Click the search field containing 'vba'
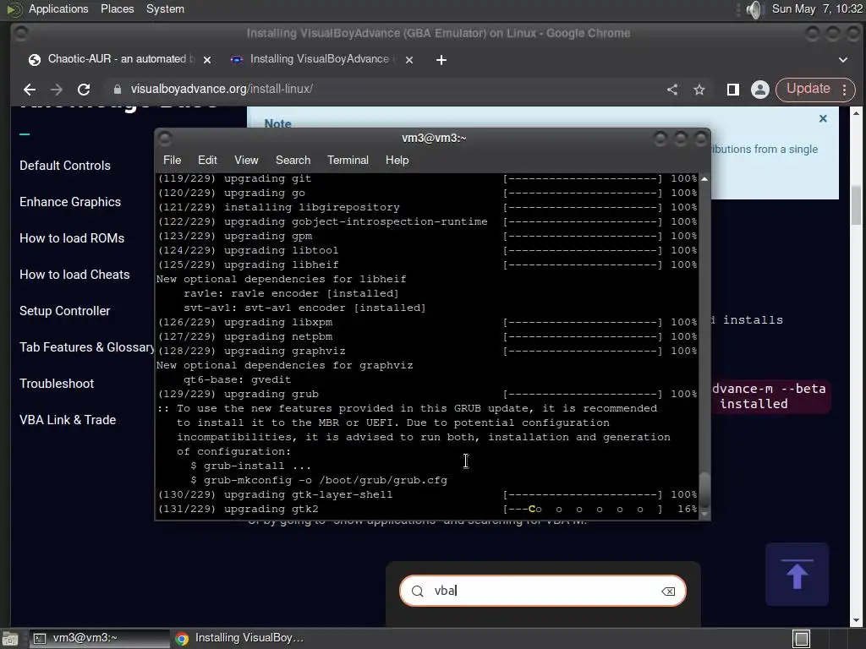 [x=543, y=591]
